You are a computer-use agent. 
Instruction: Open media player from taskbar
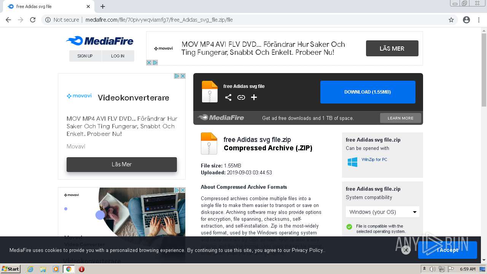pos(56,269)
